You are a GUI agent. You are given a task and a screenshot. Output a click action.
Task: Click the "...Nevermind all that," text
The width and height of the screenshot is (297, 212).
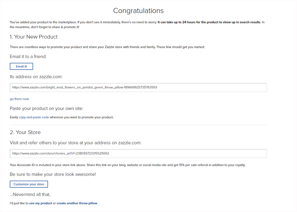point(30,195)
